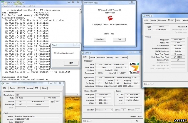Confirm the Finish dialog's OK button
The width and height of the screenshot is (188, 123).
(x=71, y=63)
